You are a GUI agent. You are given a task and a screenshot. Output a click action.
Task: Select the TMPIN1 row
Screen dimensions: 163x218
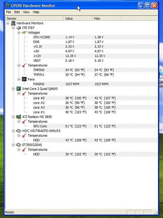click(95, 75)
